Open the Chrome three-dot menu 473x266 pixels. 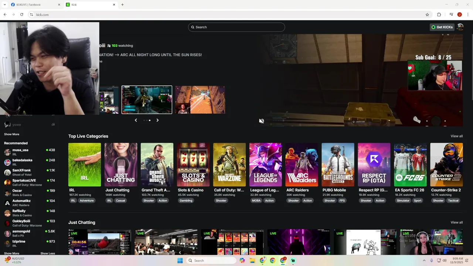467,15
